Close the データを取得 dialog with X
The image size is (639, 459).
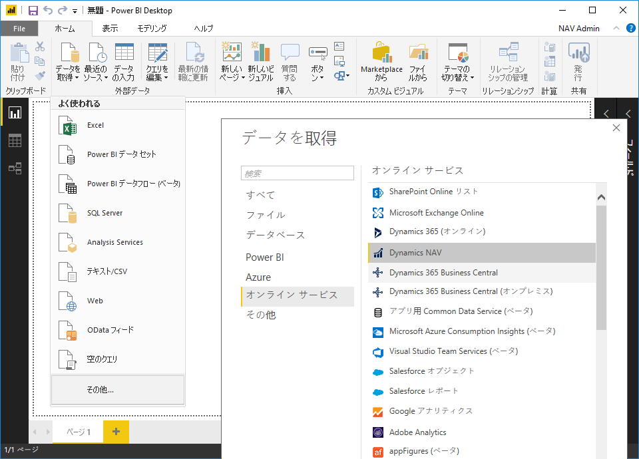[x=616, y=128]
